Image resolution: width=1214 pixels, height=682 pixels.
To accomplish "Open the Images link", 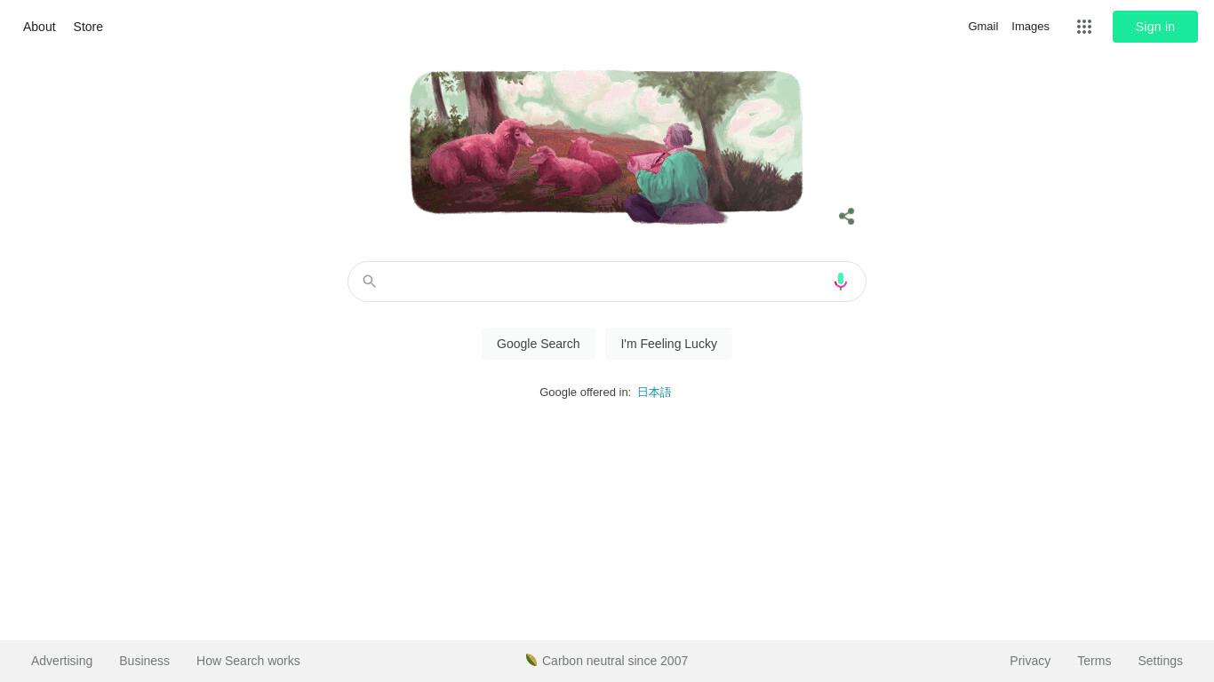I will pos(1030,27).
